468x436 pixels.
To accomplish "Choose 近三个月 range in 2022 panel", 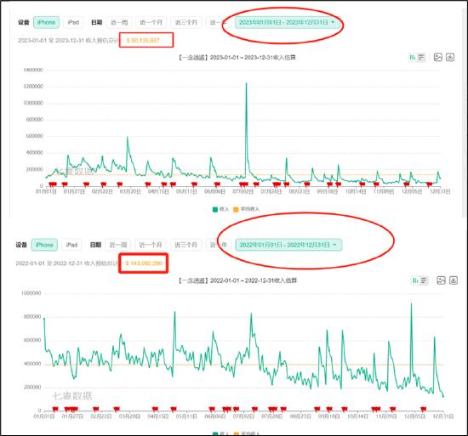I will pos(185,245).
